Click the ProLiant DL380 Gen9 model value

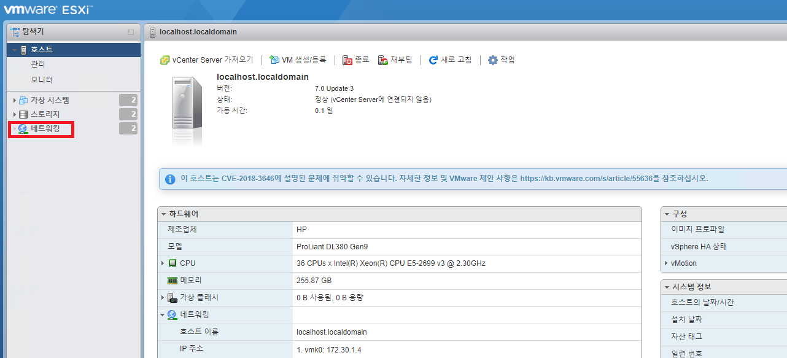331,247
